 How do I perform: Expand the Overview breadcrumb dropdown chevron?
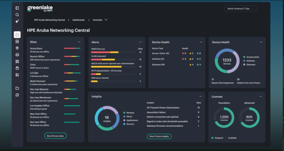pyautogui.click(x=106, y=20)
